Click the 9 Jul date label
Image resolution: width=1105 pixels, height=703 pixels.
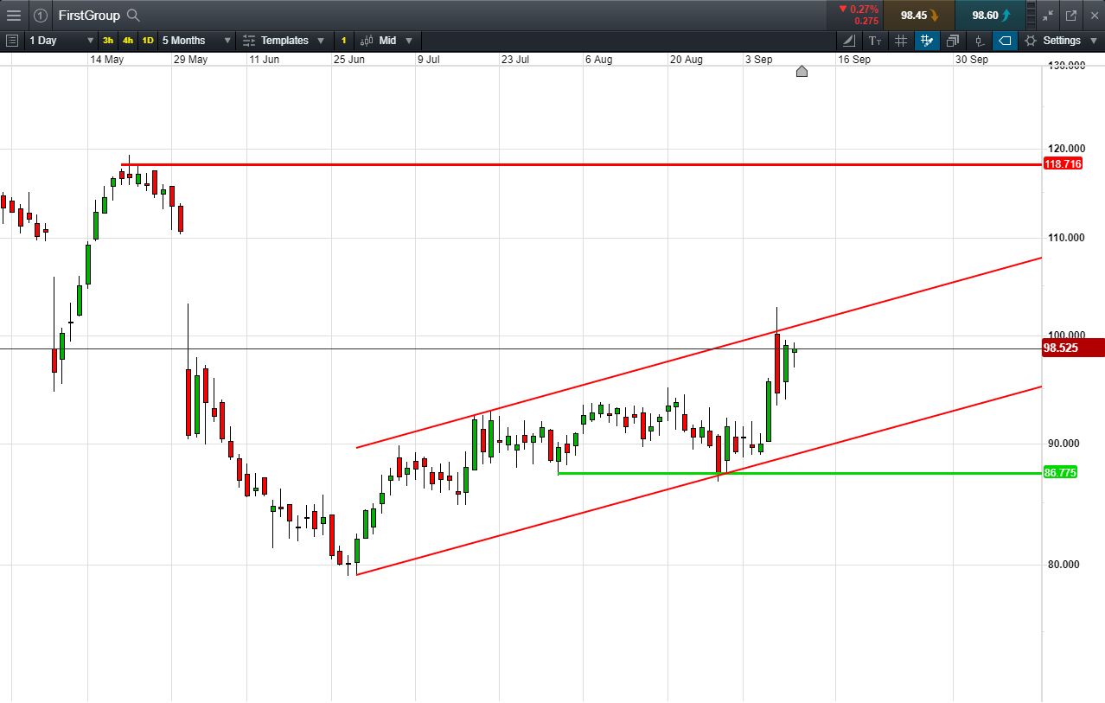[429, 60]
